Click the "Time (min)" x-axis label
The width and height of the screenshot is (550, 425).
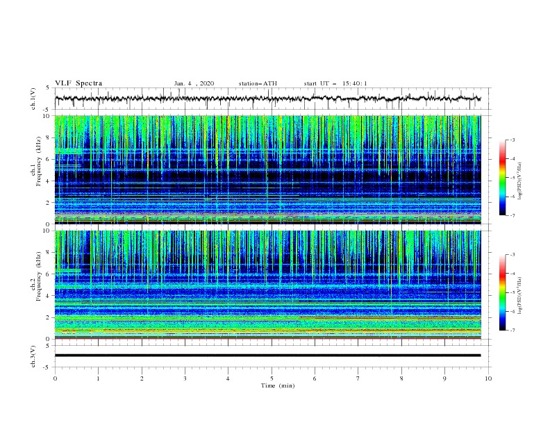(x=278, y=385)
